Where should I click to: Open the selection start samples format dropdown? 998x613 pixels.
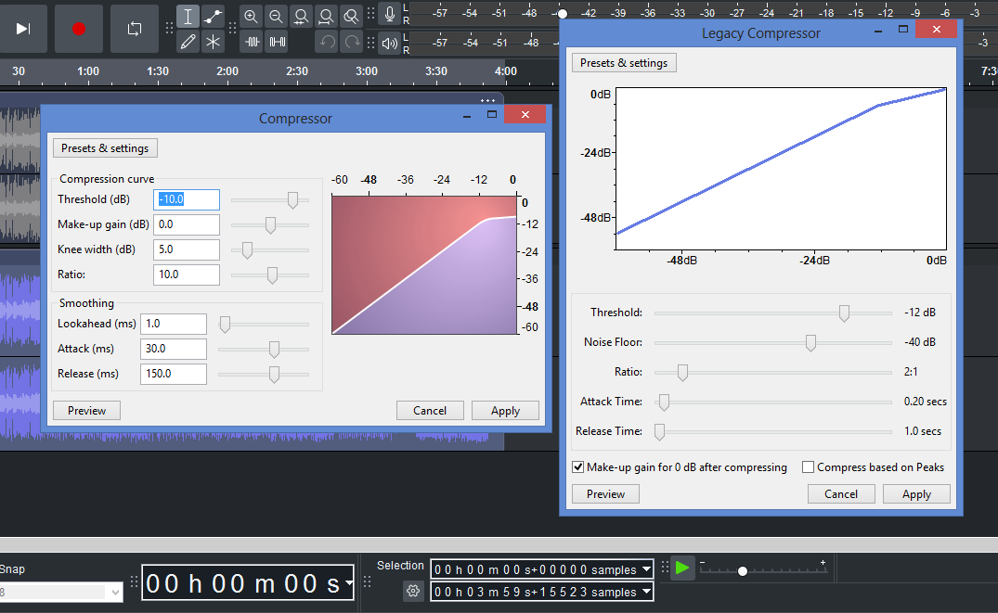(645, 568)
